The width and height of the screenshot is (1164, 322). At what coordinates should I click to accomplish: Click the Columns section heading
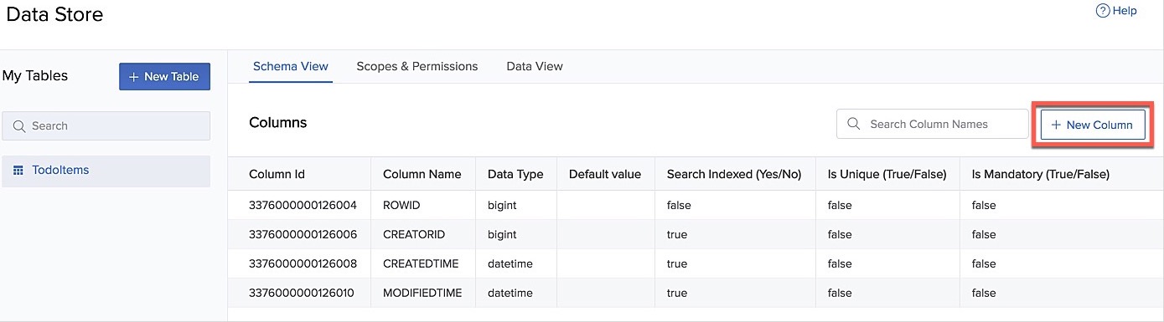(x=278, y=123)
